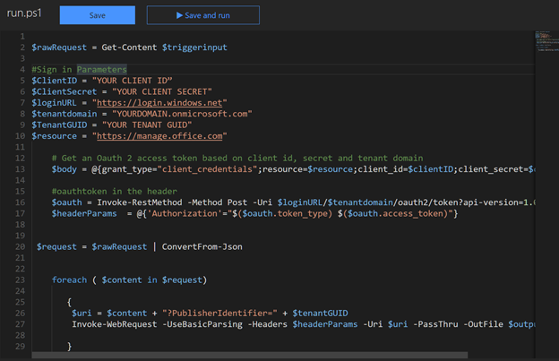The width and height of the screenshot is (559, 361).
Task: Click the Save button
Action: click(x=98, y=15)
